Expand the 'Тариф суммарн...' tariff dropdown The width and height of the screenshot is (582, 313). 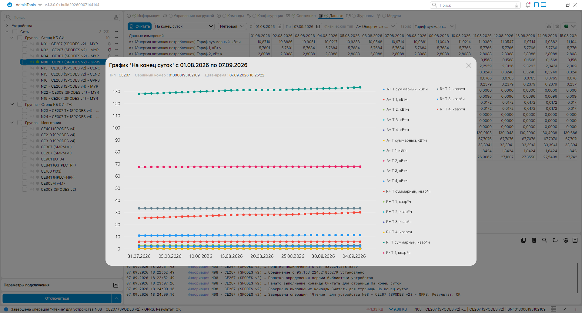(x=434, y=26)
